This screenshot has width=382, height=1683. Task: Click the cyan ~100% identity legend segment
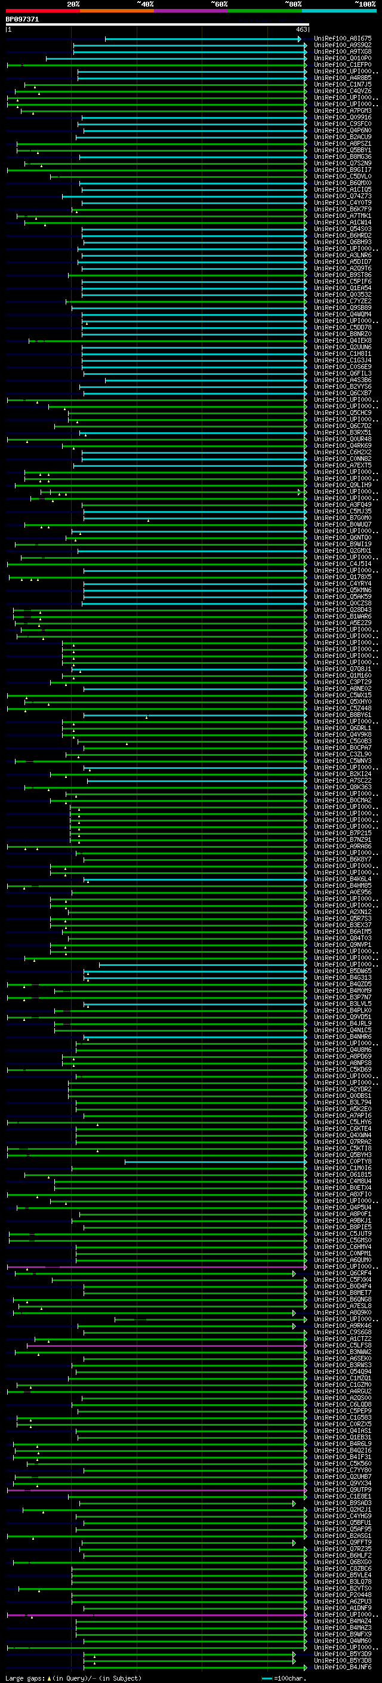339,11
